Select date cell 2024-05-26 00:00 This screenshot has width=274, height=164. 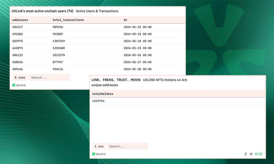pyautogui.click(x=137, y=55)
